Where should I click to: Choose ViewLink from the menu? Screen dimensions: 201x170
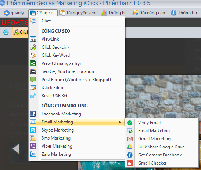tap(77, 39)
